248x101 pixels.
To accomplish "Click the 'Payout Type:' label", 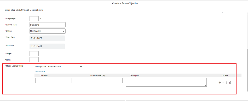I will [x=11, y=25].
